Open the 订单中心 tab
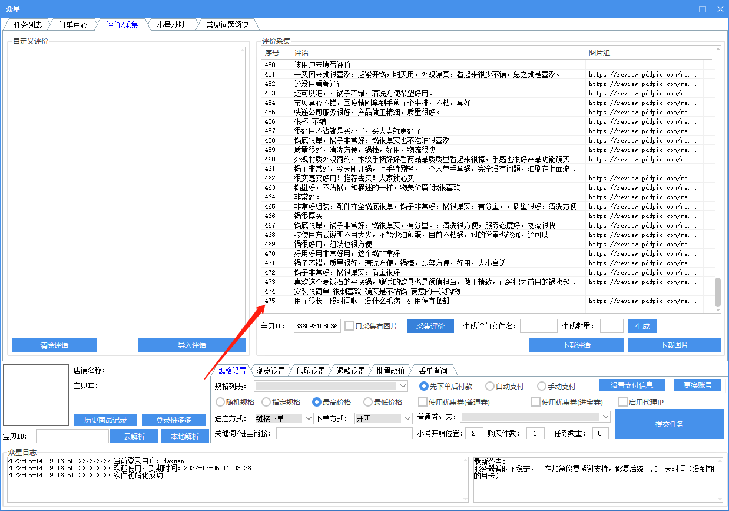This screenshot has height=511, width=729. [73, 25]
